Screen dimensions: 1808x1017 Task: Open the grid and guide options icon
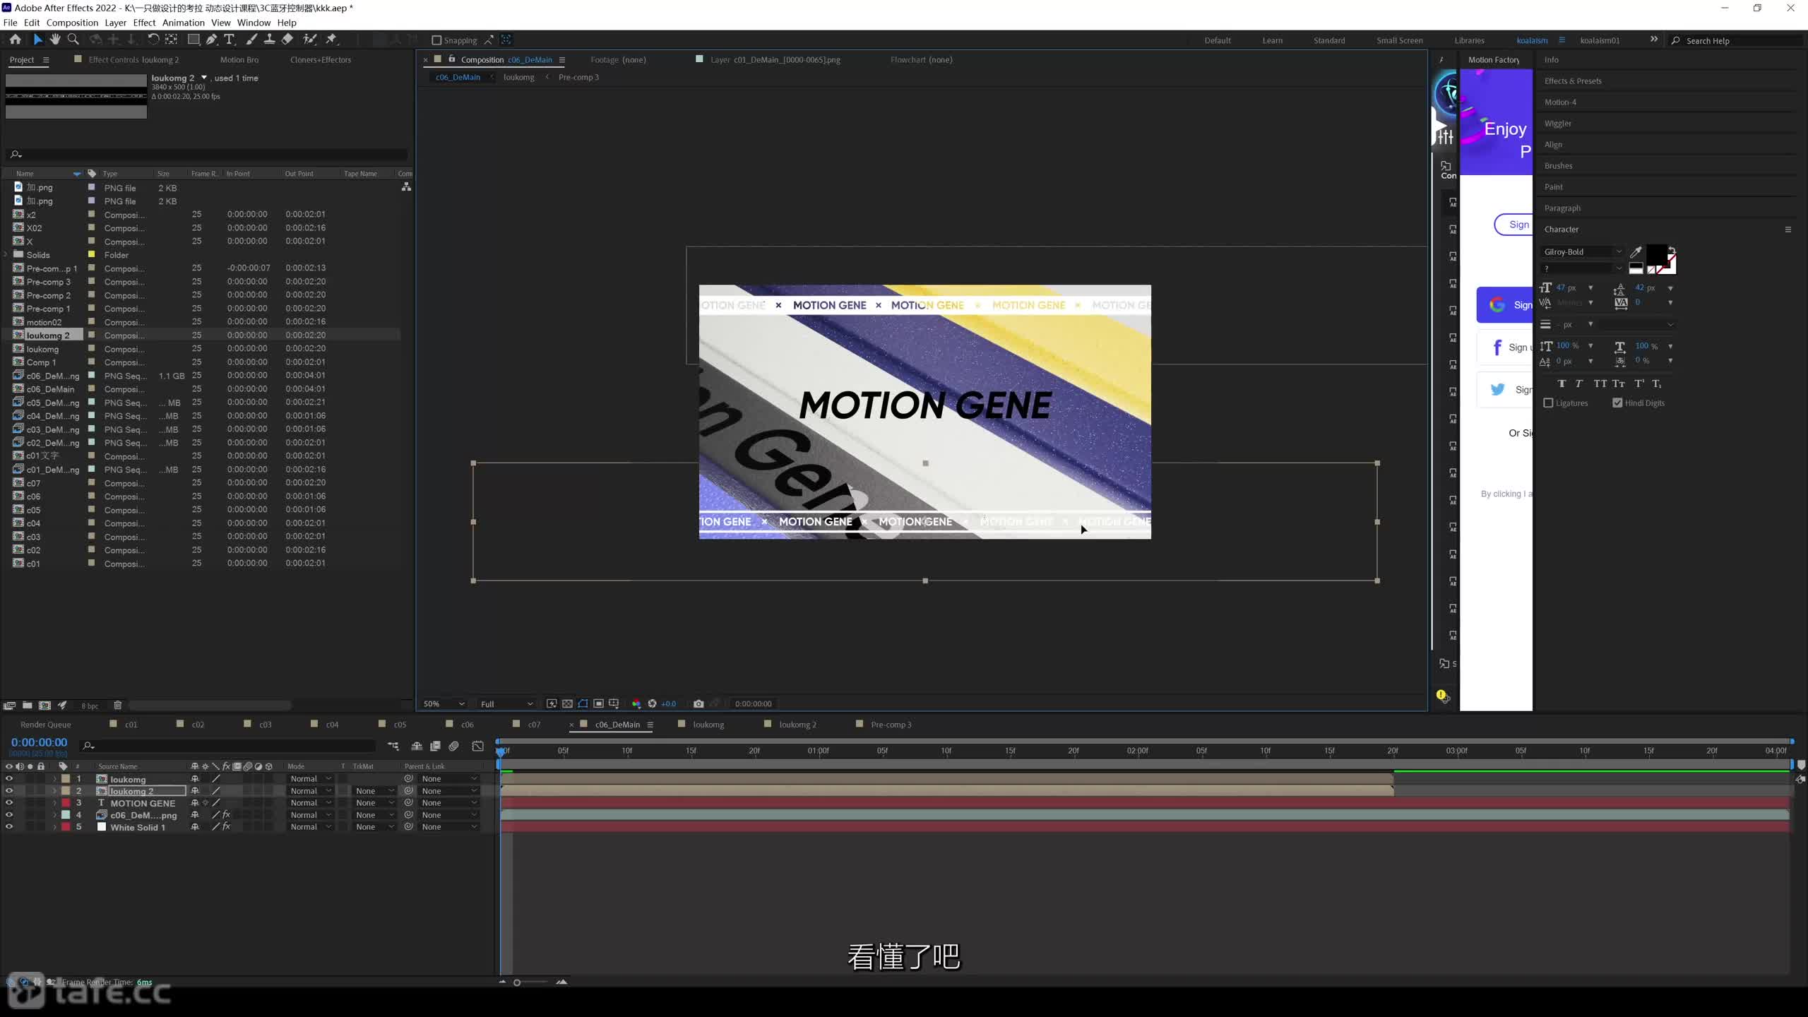(614, 703)
